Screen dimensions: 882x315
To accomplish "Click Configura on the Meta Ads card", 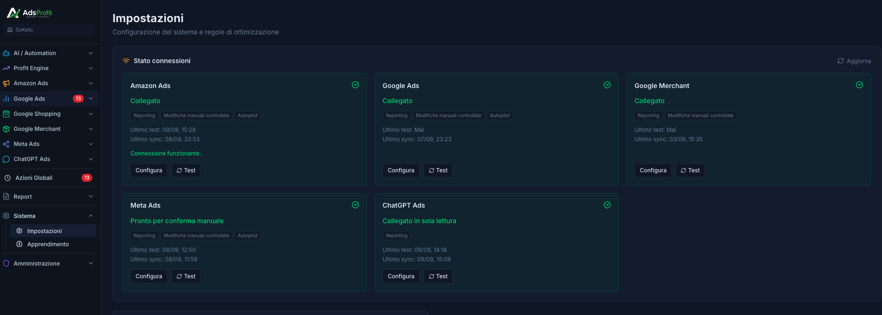I will [149, 276].
